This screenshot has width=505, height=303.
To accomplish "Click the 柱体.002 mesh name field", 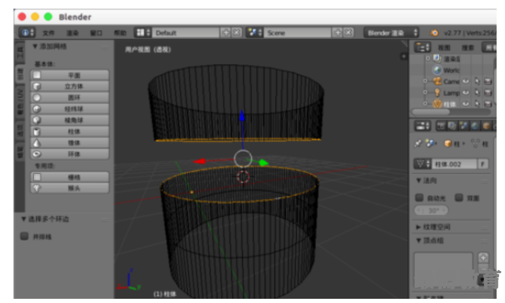I will point(453,164).
